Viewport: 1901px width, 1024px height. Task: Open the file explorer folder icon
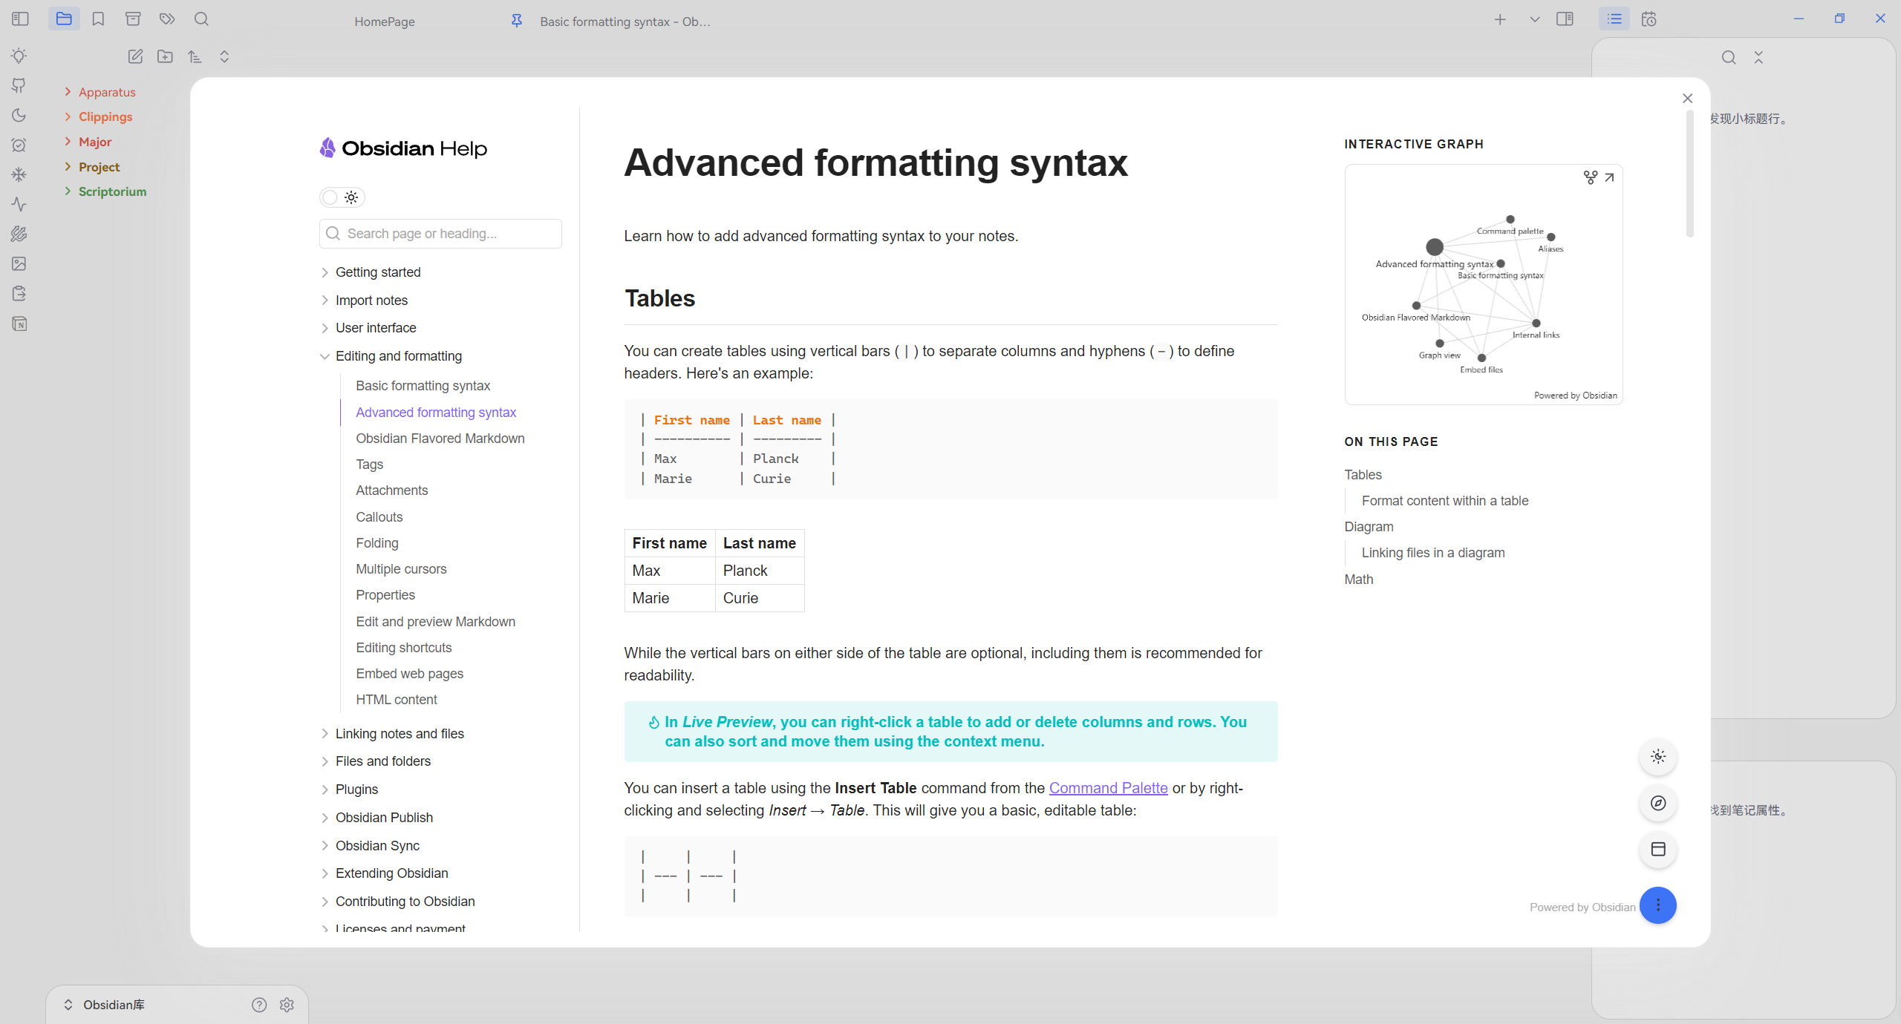point(64,19)
